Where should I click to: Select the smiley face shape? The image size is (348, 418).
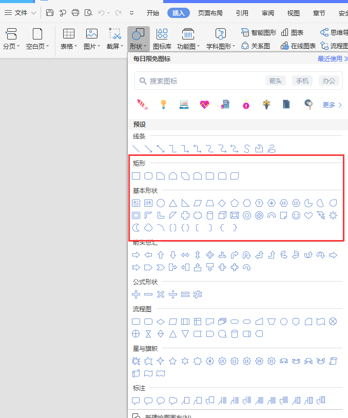point(296,215)
